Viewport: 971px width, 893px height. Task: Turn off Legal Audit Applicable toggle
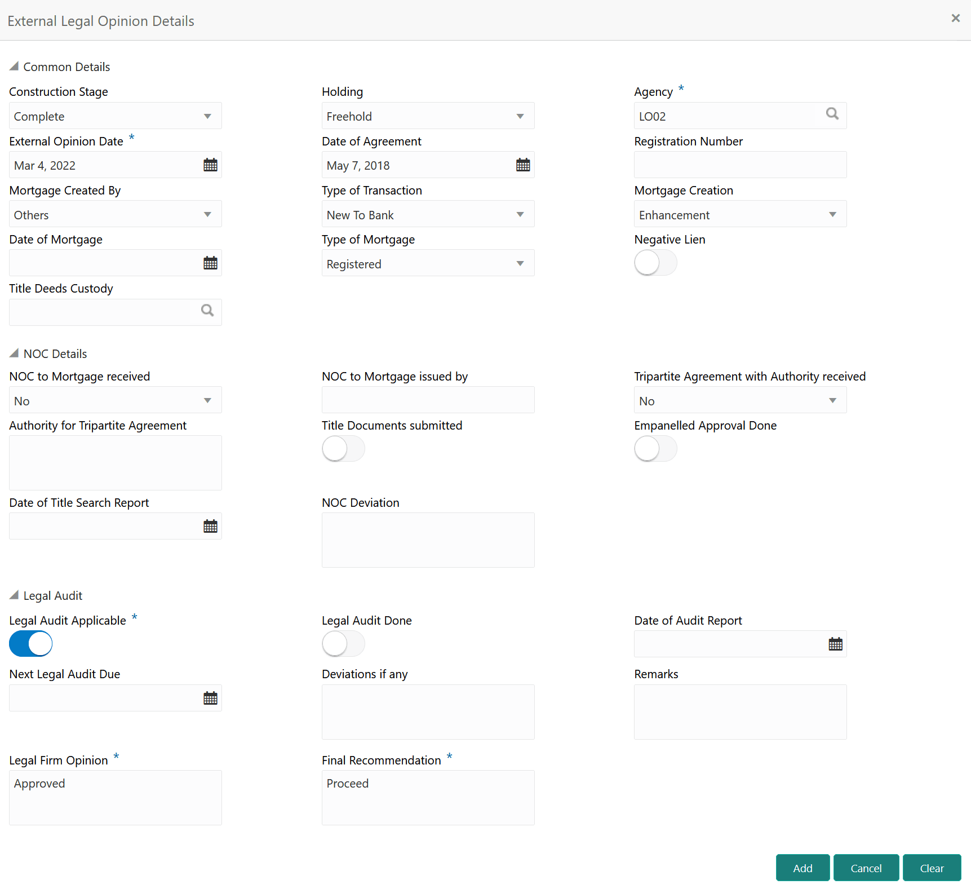click(x=31, y=644)
